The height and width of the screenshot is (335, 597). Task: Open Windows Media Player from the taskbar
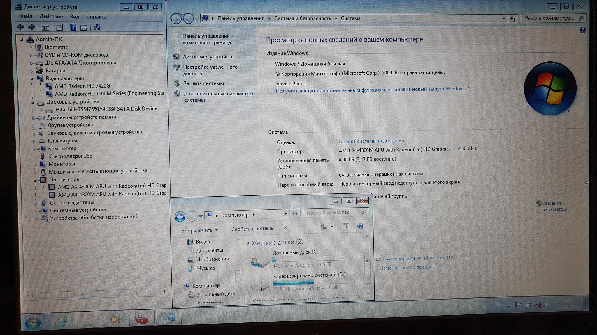[x=114, y=320]
